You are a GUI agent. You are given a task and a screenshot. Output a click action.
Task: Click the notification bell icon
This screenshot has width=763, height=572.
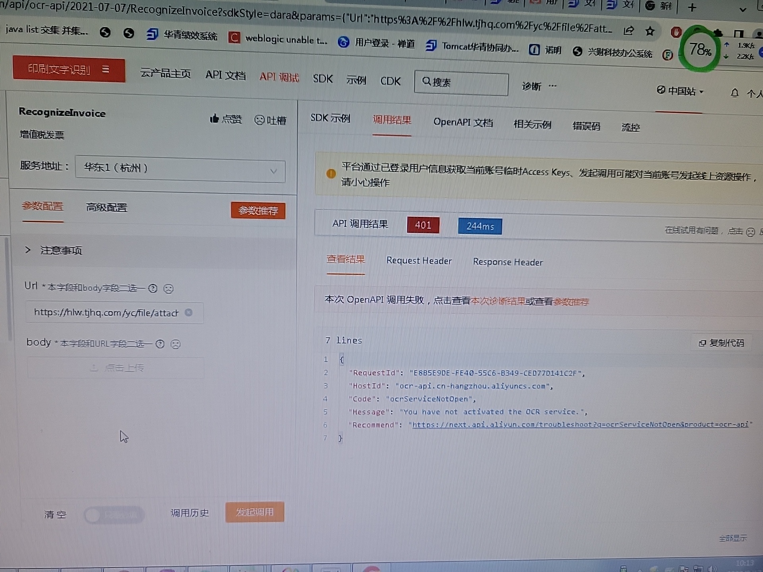pos(734,93)
